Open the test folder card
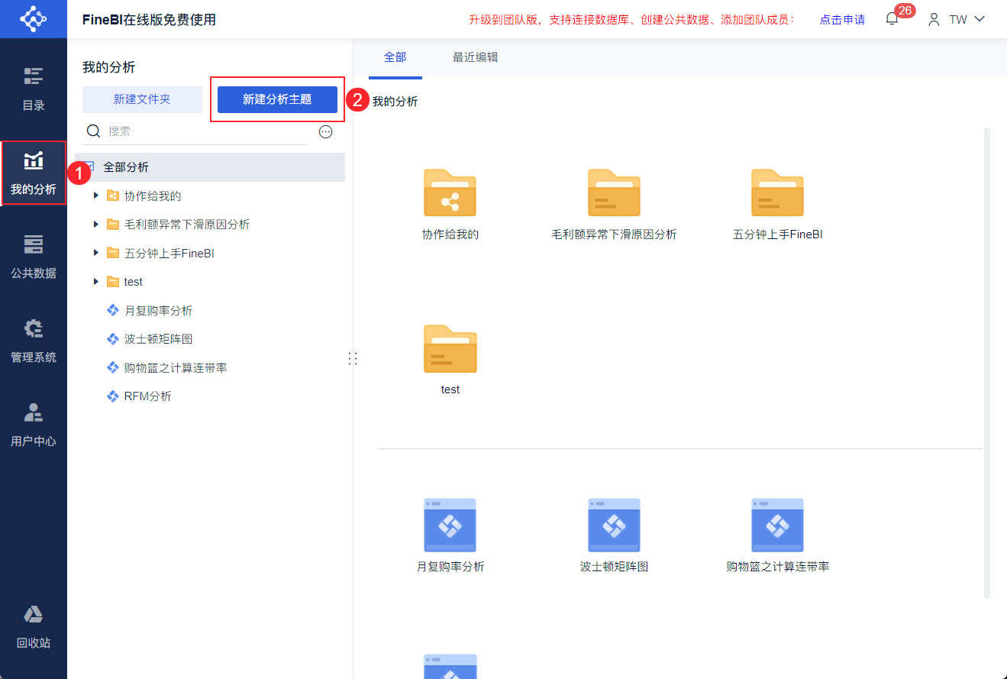The width and height of the screenshot is (1007, 679). pyautogui.click(x=450, y=359)
